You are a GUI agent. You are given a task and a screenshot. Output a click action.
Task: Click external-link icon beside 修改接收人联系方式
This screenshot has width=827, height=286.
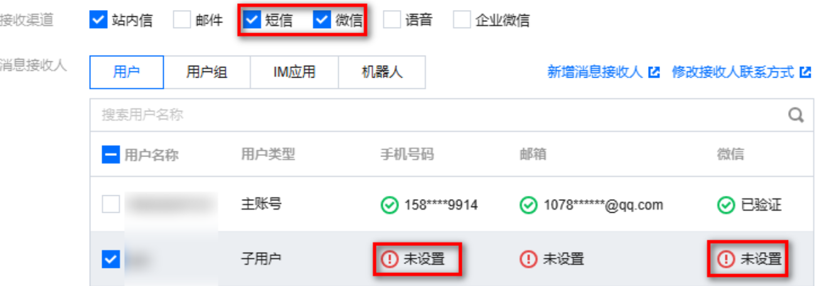[x=806, y=72]
